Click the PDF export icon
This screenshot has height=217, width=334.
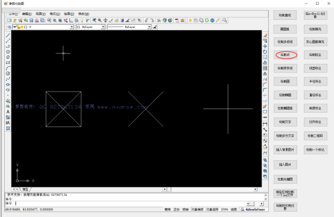point(177,20)
